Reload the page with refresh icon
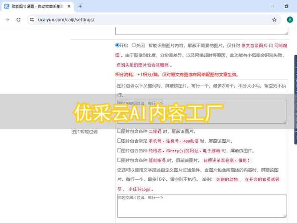Viewport: 297px width, 223px height. [18, 20]
